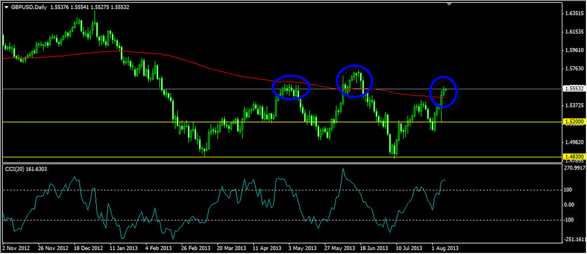The height and width of the screenshot is (254, 587).
Task: Click the close value 1.55532 in chart header
Action: [x=120, y=7]
